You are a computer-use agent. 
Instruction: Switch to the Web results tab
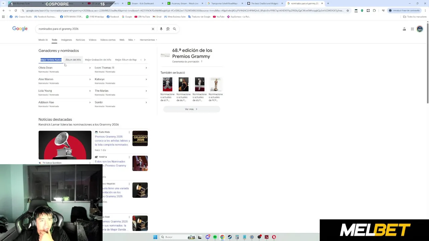[x=122, y=40]
